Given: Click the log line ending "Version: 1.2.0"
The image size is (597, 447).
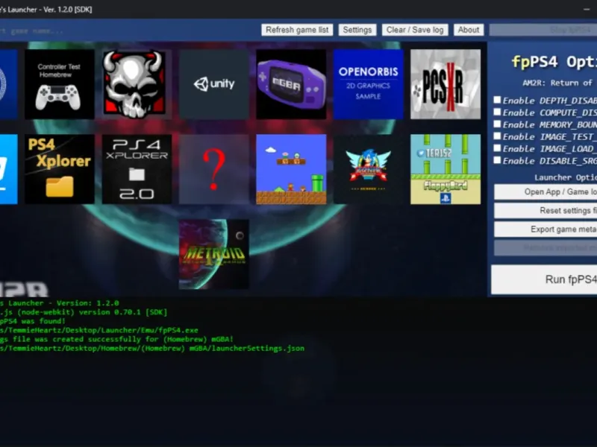Looking at the screenshot, I should (x=60, y=303).
